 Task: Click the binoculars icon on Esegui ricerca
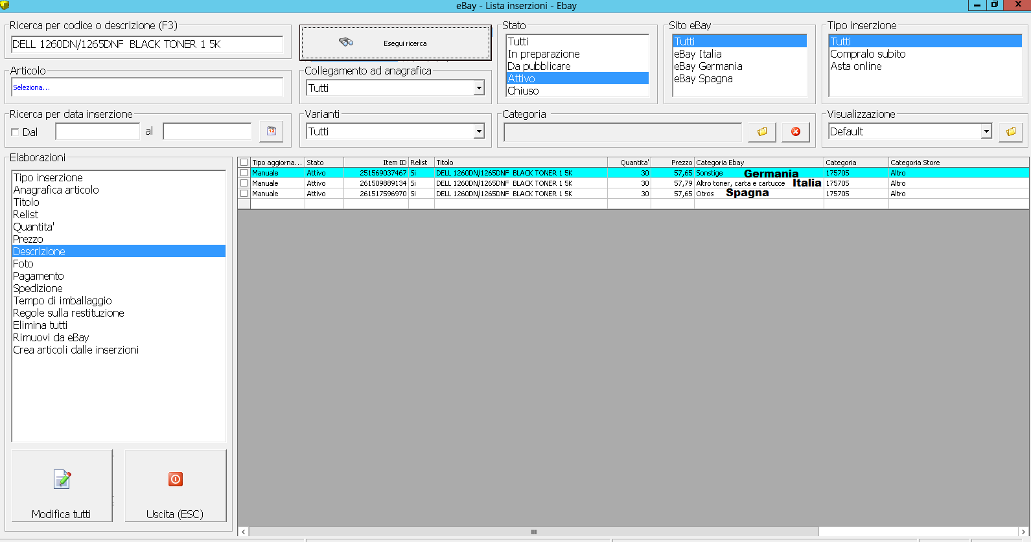(x=346, y=42)
